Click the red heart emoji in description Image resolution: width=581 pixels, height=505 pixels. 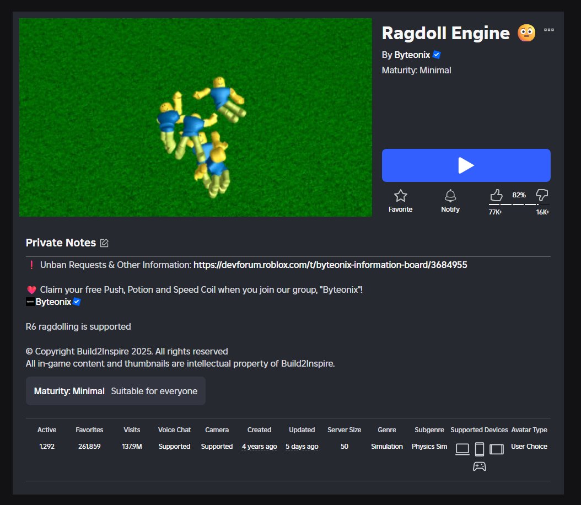(31, 290)
